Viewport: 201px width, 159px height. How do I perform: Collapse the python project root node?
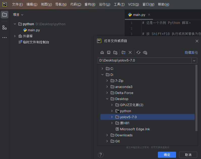(x=15, y=24)
